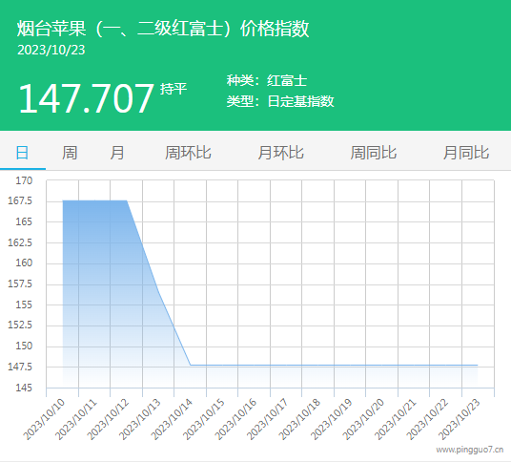
Task: Click the 类型: 日定基指数 label
Action: pos(280,101)
